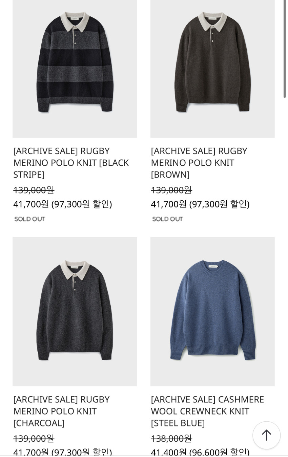Open the charcoal polo knit product image

[75, 311]
